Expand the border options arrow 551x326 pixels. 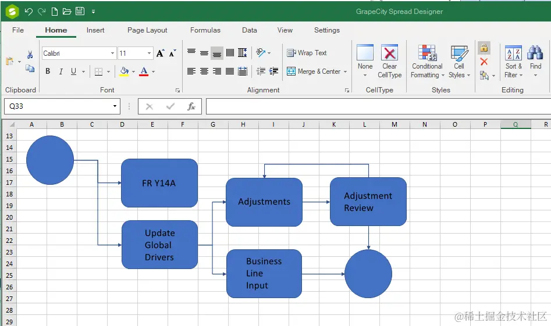pos(109,71)
